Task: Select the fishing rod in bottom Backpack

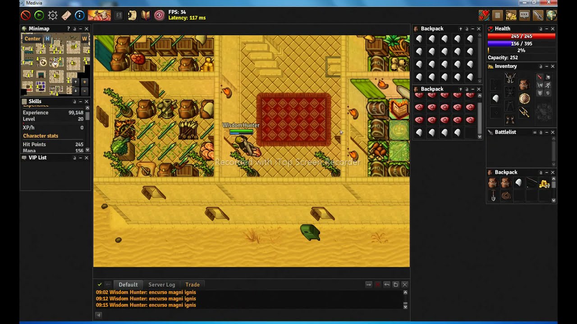Action: pos(531,183)
